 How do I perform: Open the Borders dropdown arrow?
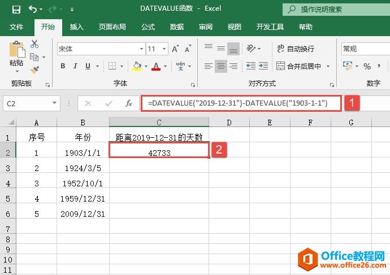[x=122, y=66]
